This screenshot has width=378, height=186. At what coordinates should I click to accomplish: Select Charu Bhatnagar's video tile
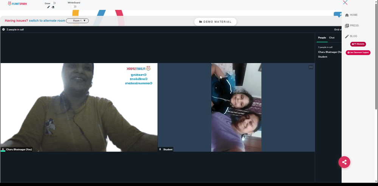(79, 107)
